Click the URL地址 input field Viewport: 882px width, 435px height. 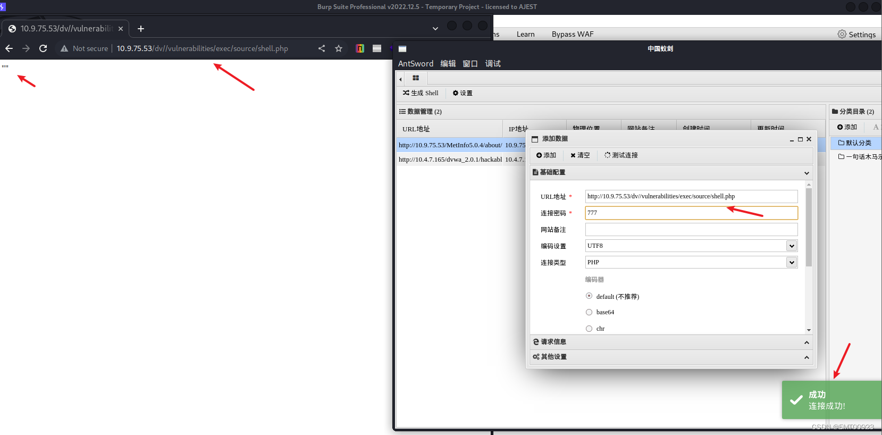click(691, 196)
